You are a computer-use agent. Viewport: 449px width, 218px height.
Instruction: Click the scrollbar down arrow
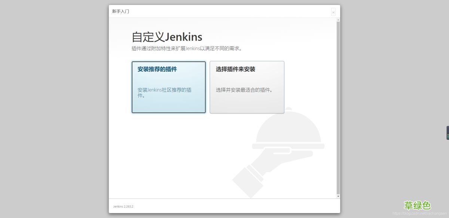click(x=338, y=196)
